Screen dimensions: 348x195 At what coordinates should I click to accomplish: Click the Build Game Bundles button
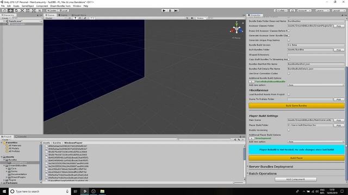click(296, 106)
